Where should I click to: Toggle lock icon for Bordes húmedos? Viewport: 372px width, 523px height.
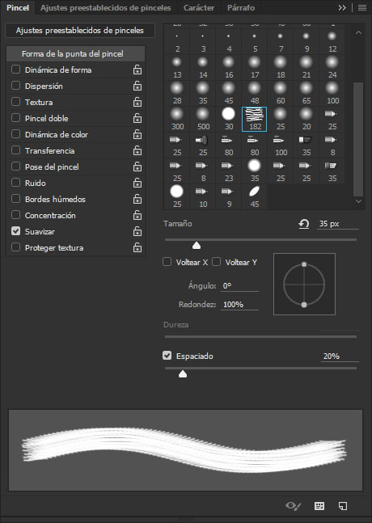tap(137, 199)
